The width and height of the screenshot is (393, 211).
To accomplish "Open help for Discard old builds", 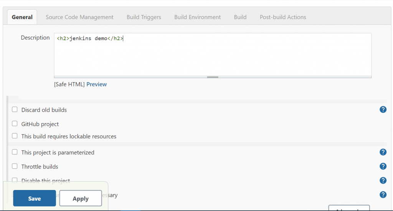I will pos(383,110).
